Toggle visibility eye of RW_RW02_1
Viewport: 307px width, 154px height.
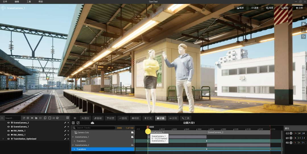(9, 135)
